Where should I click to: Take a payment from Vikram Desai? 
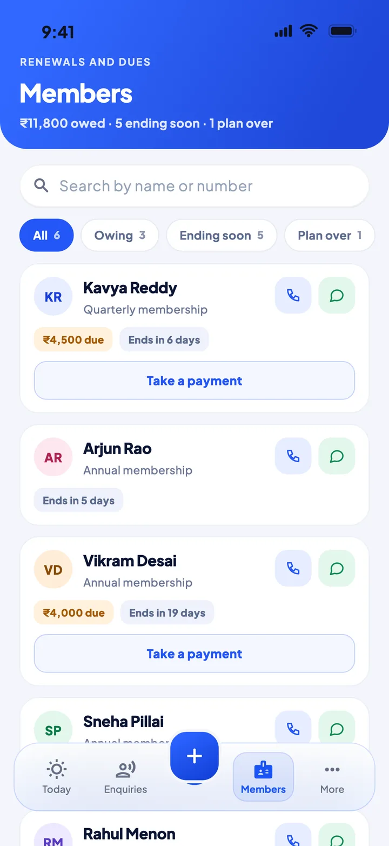[x=194, y=654]
